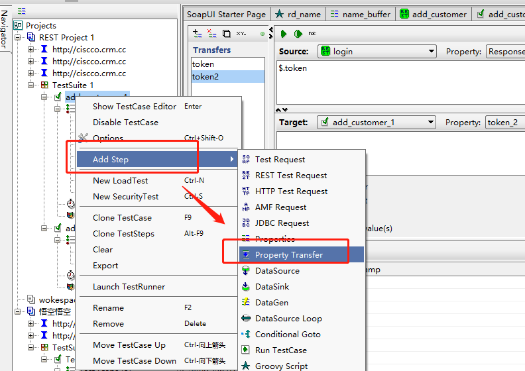Image resolution: width=525 pixels, height=371 pixels.
Task: Click the add transfer icon
Action: pyautogui.click(x=198, y=33)
